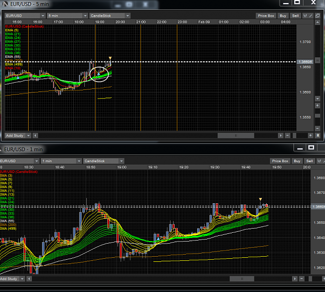Click the app logo in EUR/USD - 5 min title bar
This screenshot has width=325, height=292.
click(5, 4)
